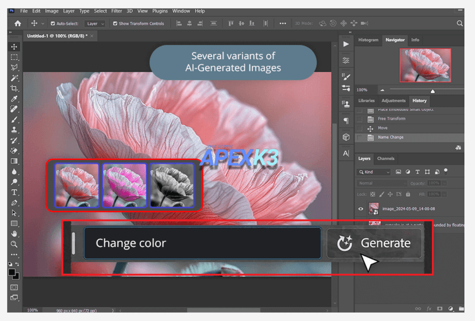This screenshot has height=321, width=475.
Task: Open the Filter menu
Action: (116, 11)
